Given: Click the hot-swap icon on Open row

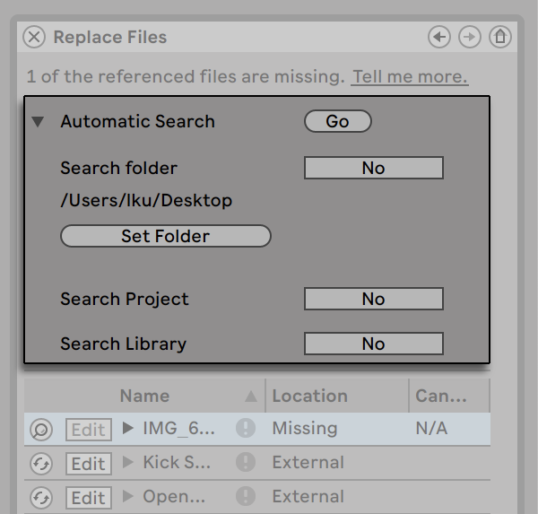Looking at the screenshot, I should 40,498.
